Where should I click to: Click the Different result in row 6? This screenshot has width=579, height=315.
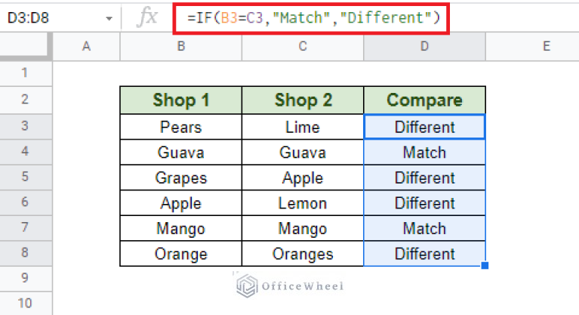click(425, 203)
